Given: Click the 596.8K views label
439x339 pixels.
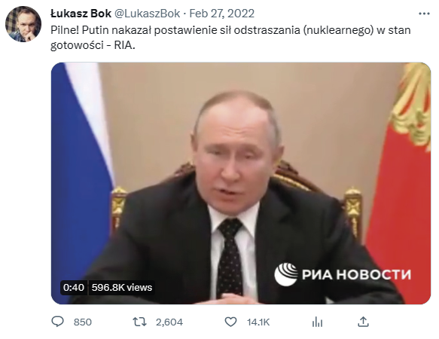Looking at the screenshot, I should 122,288.
